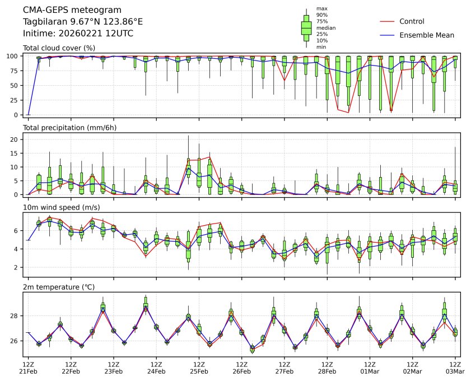471x381 pixels.
Task: Click the box plot legend icon
Action: click(306, 28)
